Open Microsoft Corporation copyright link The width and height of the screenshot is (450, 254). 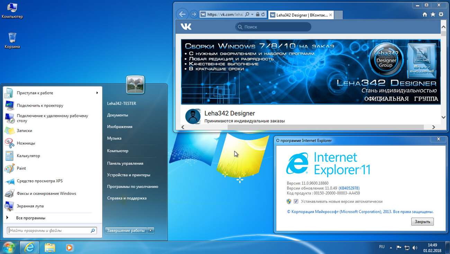tap(360, 211)
